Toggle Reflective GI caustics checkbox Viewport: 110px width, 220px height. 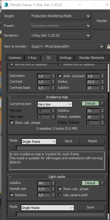(60, 64)
